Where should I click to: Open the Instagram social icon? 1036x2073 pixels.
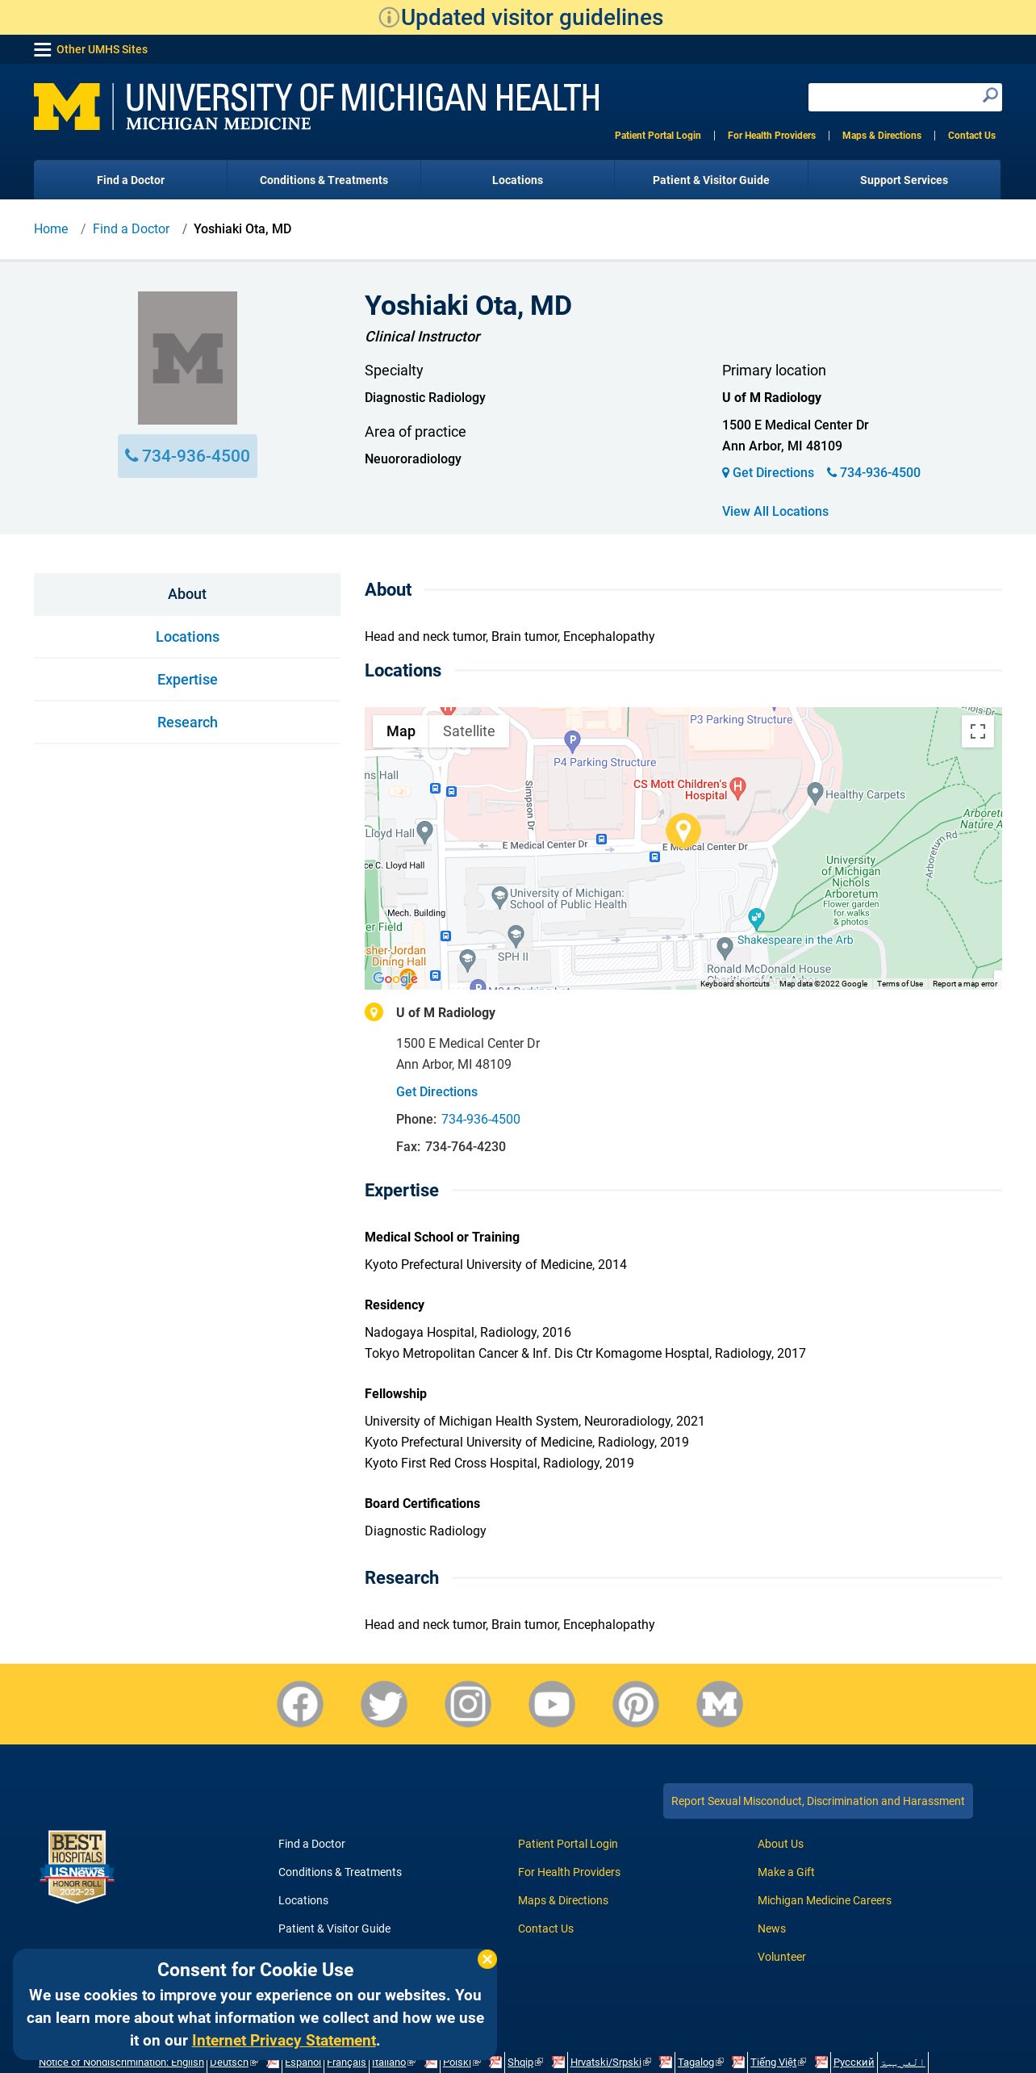click(468, 1704)
